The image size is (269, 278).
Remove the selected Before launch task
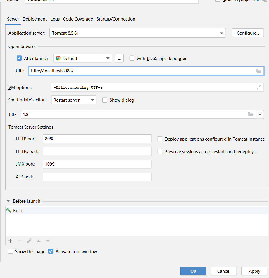[19, 241]
